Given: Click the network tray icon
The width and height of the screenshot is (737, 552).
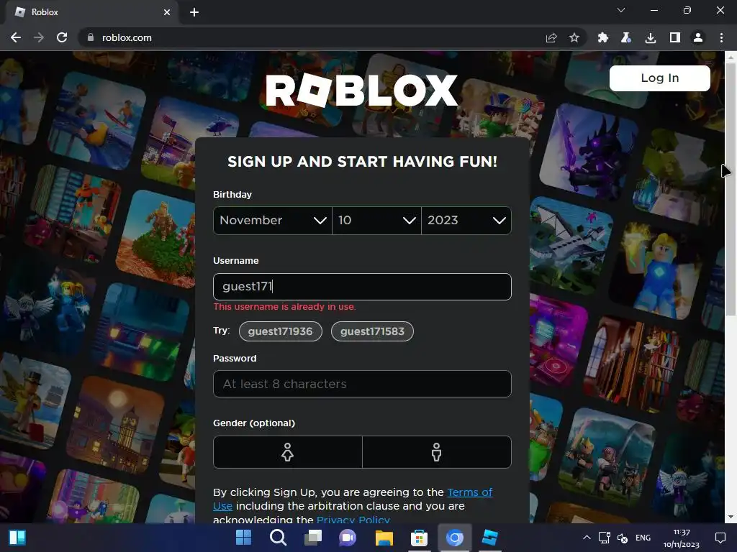Looking at the screenshot, I should (x=605, y=538).
